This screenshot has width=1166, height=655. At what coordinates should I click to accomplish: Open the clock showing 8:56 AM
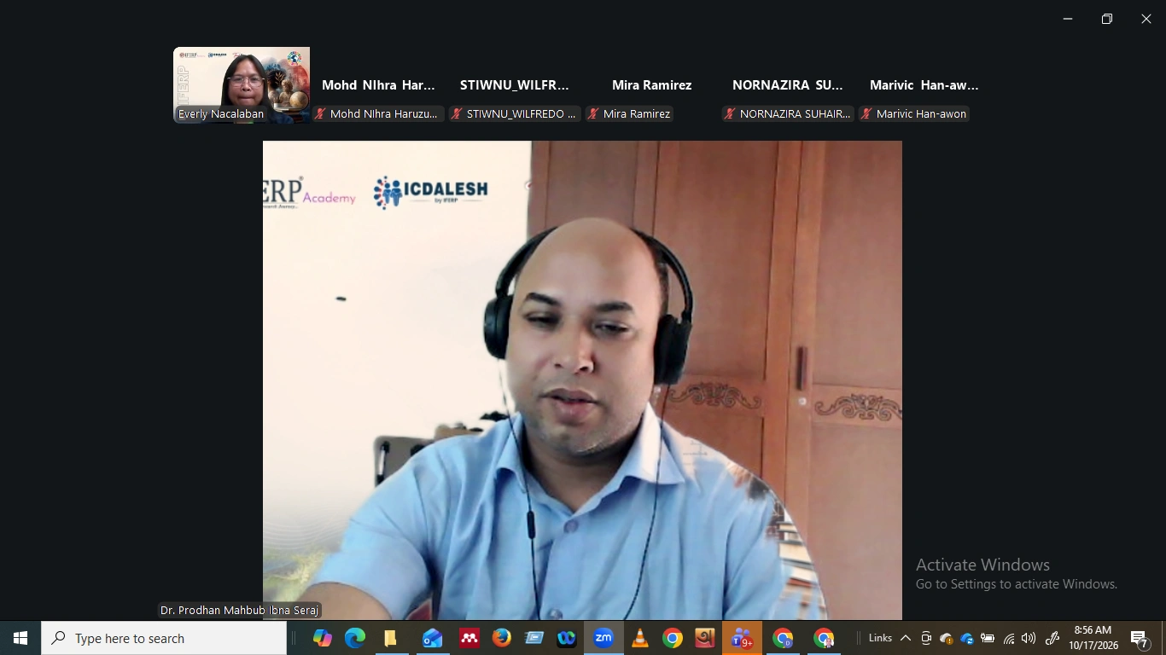tap(1093, 638)
